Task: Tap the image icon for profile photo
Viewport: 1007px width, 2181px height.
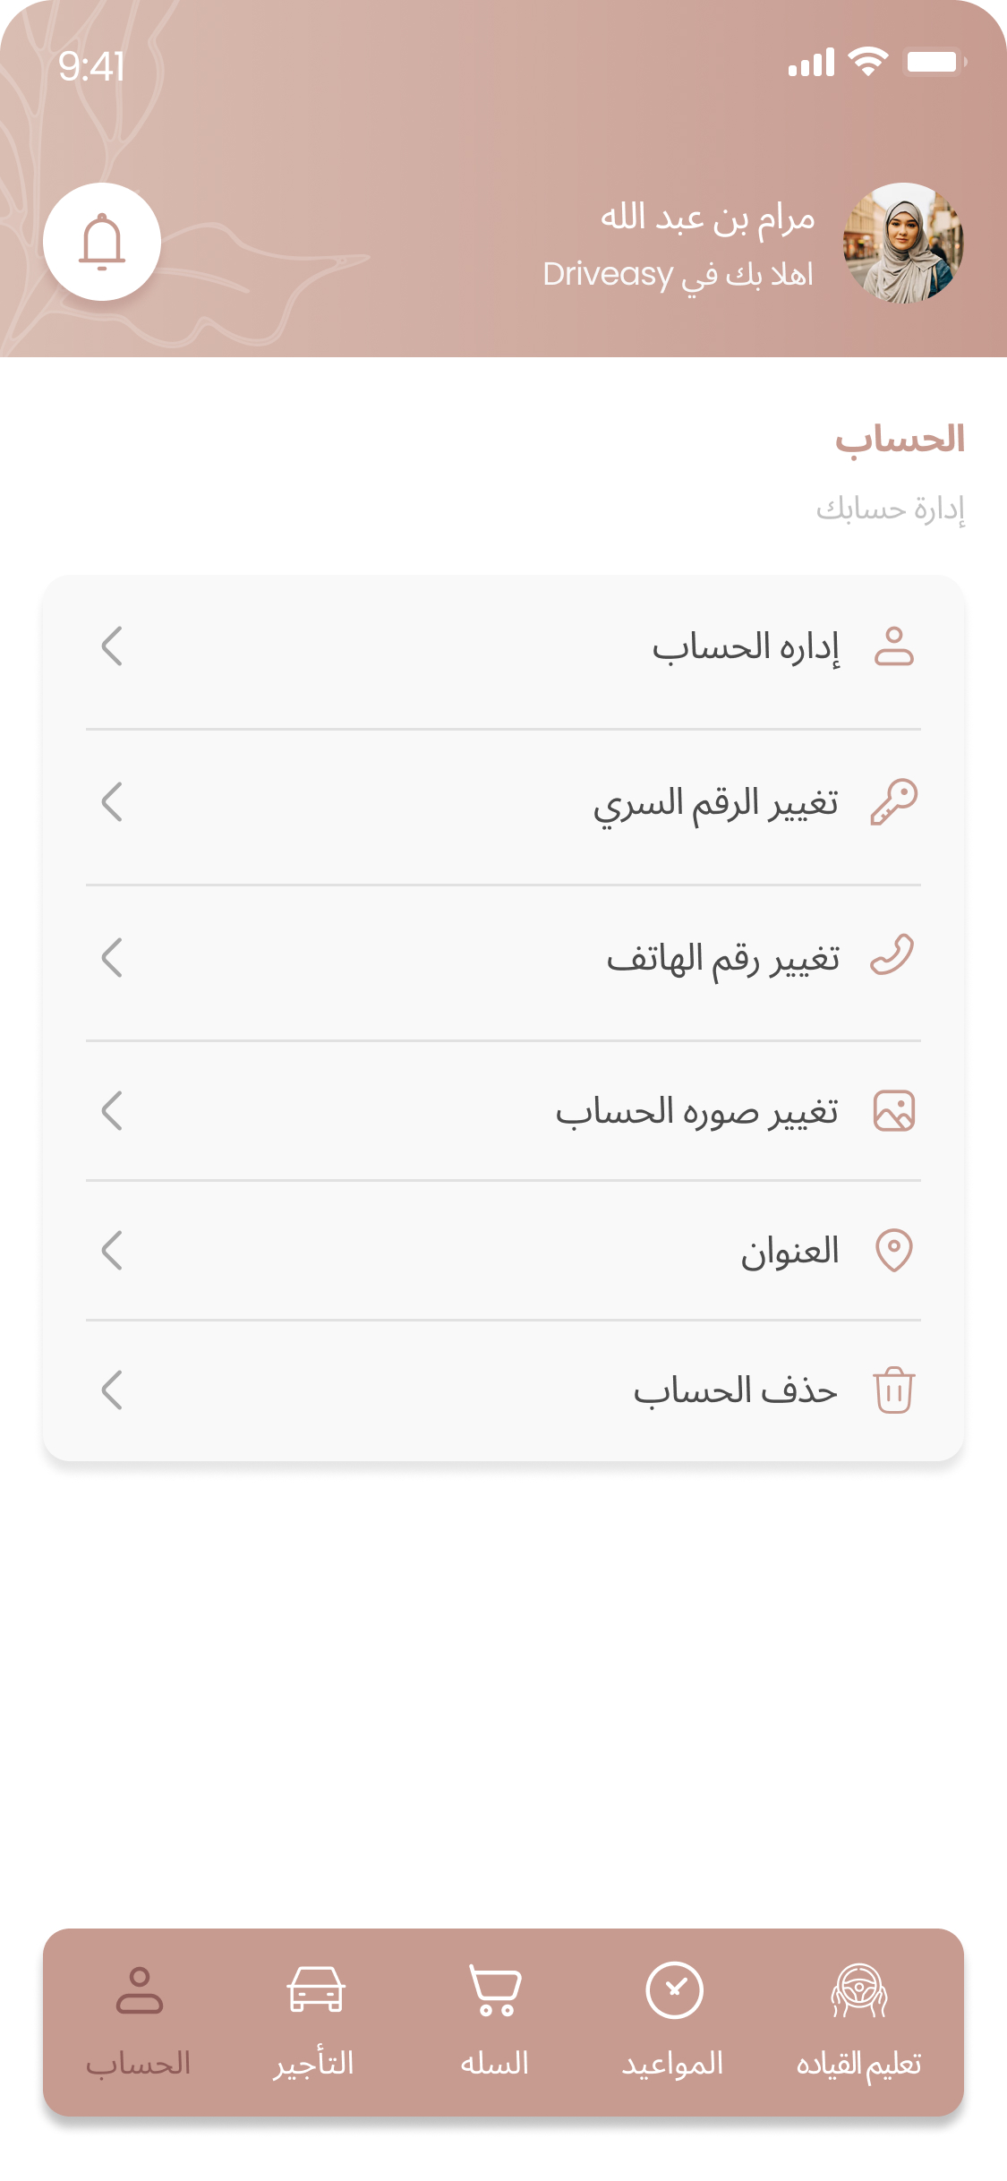Action: pyautogui.click(x=893, y=1111)
